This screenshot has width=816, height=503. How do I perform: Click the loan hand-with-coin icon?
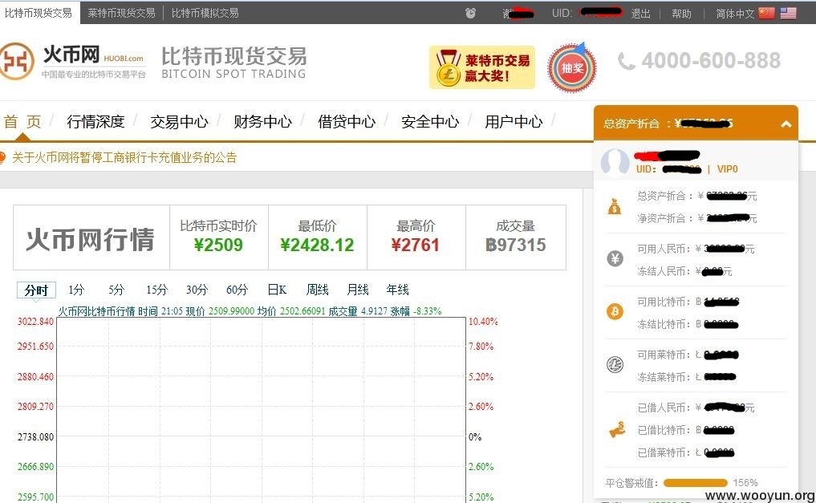617,430
